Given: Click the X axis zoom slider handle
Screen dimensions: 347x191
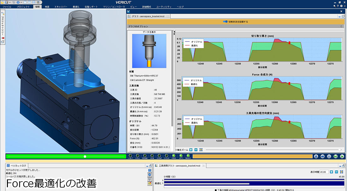Looking at the screenshot, I should click(340, 150).
